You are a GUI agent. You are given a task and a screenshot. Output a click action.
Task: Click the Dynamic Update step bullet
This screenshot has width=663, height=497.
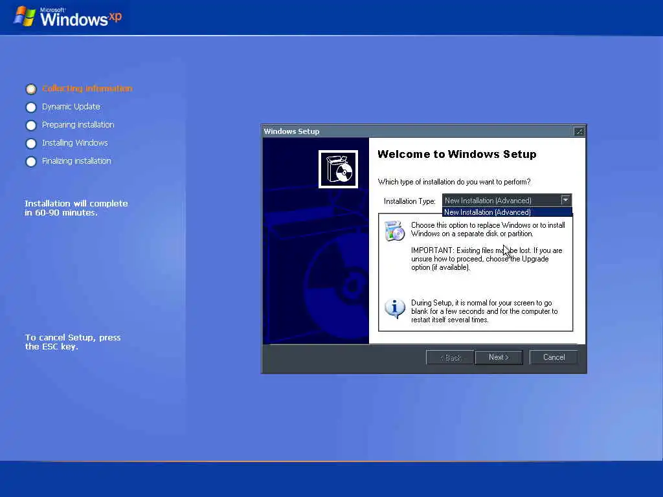(31, 107)
